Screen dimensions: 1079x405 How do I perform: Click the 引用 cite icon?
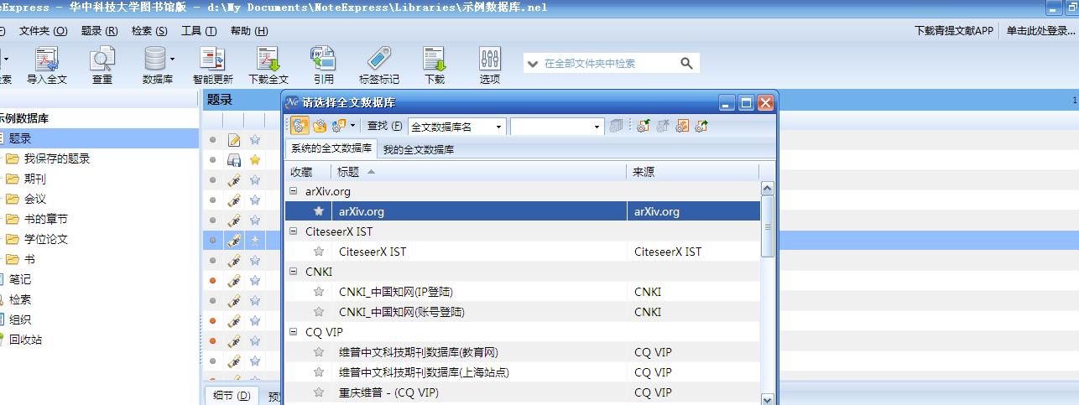click(323, 60)
